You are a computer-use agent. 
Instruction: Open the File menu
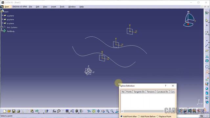point(31,7)
